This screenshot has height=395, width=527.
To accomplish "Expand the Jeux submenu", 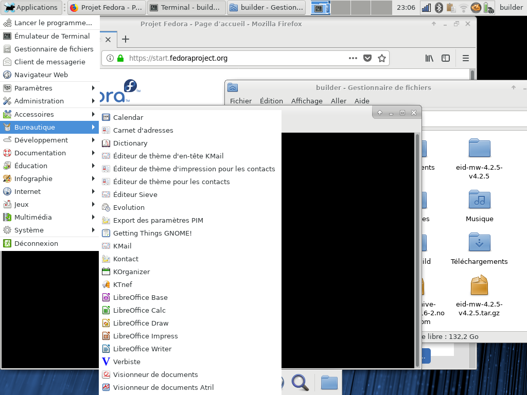I will pyautogui.click(x=50, y=204).
